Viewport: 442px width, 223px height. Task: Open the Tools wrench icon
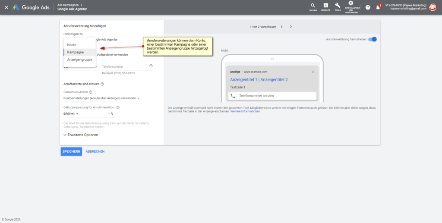pos(338,6)
